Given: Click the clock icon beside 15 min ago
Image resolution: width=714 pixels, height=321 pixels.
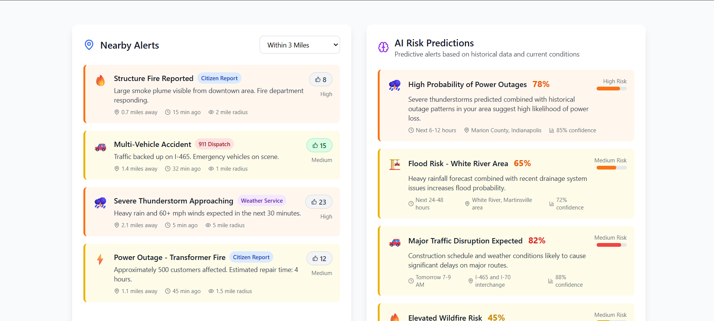Looking at the screenshot, I should pos(168,112).
